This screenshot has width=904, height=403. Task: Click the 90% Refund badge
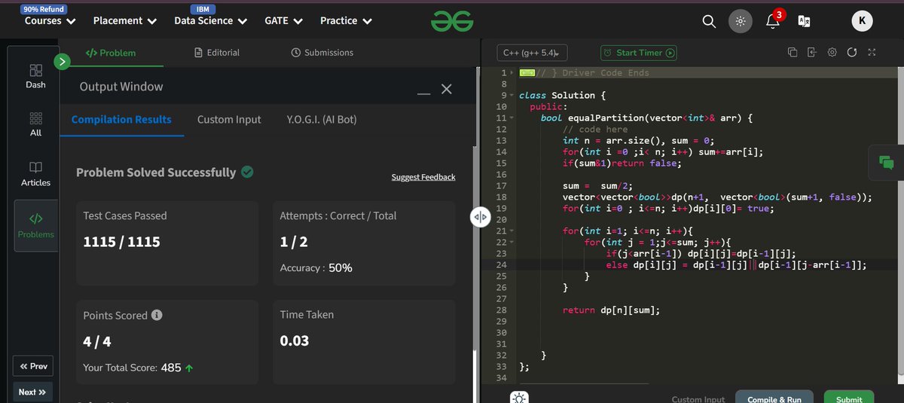44,9
